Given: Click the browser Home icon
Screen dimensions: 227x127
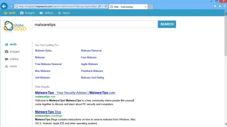Looking at the screenshot, I should tap(215, 6).
